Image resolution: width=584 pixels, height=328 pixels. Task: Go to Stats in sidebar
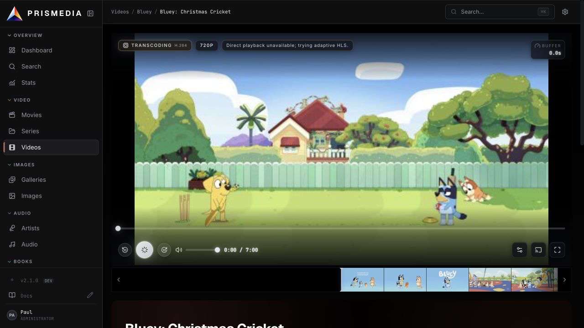click(x=51, y=82)
